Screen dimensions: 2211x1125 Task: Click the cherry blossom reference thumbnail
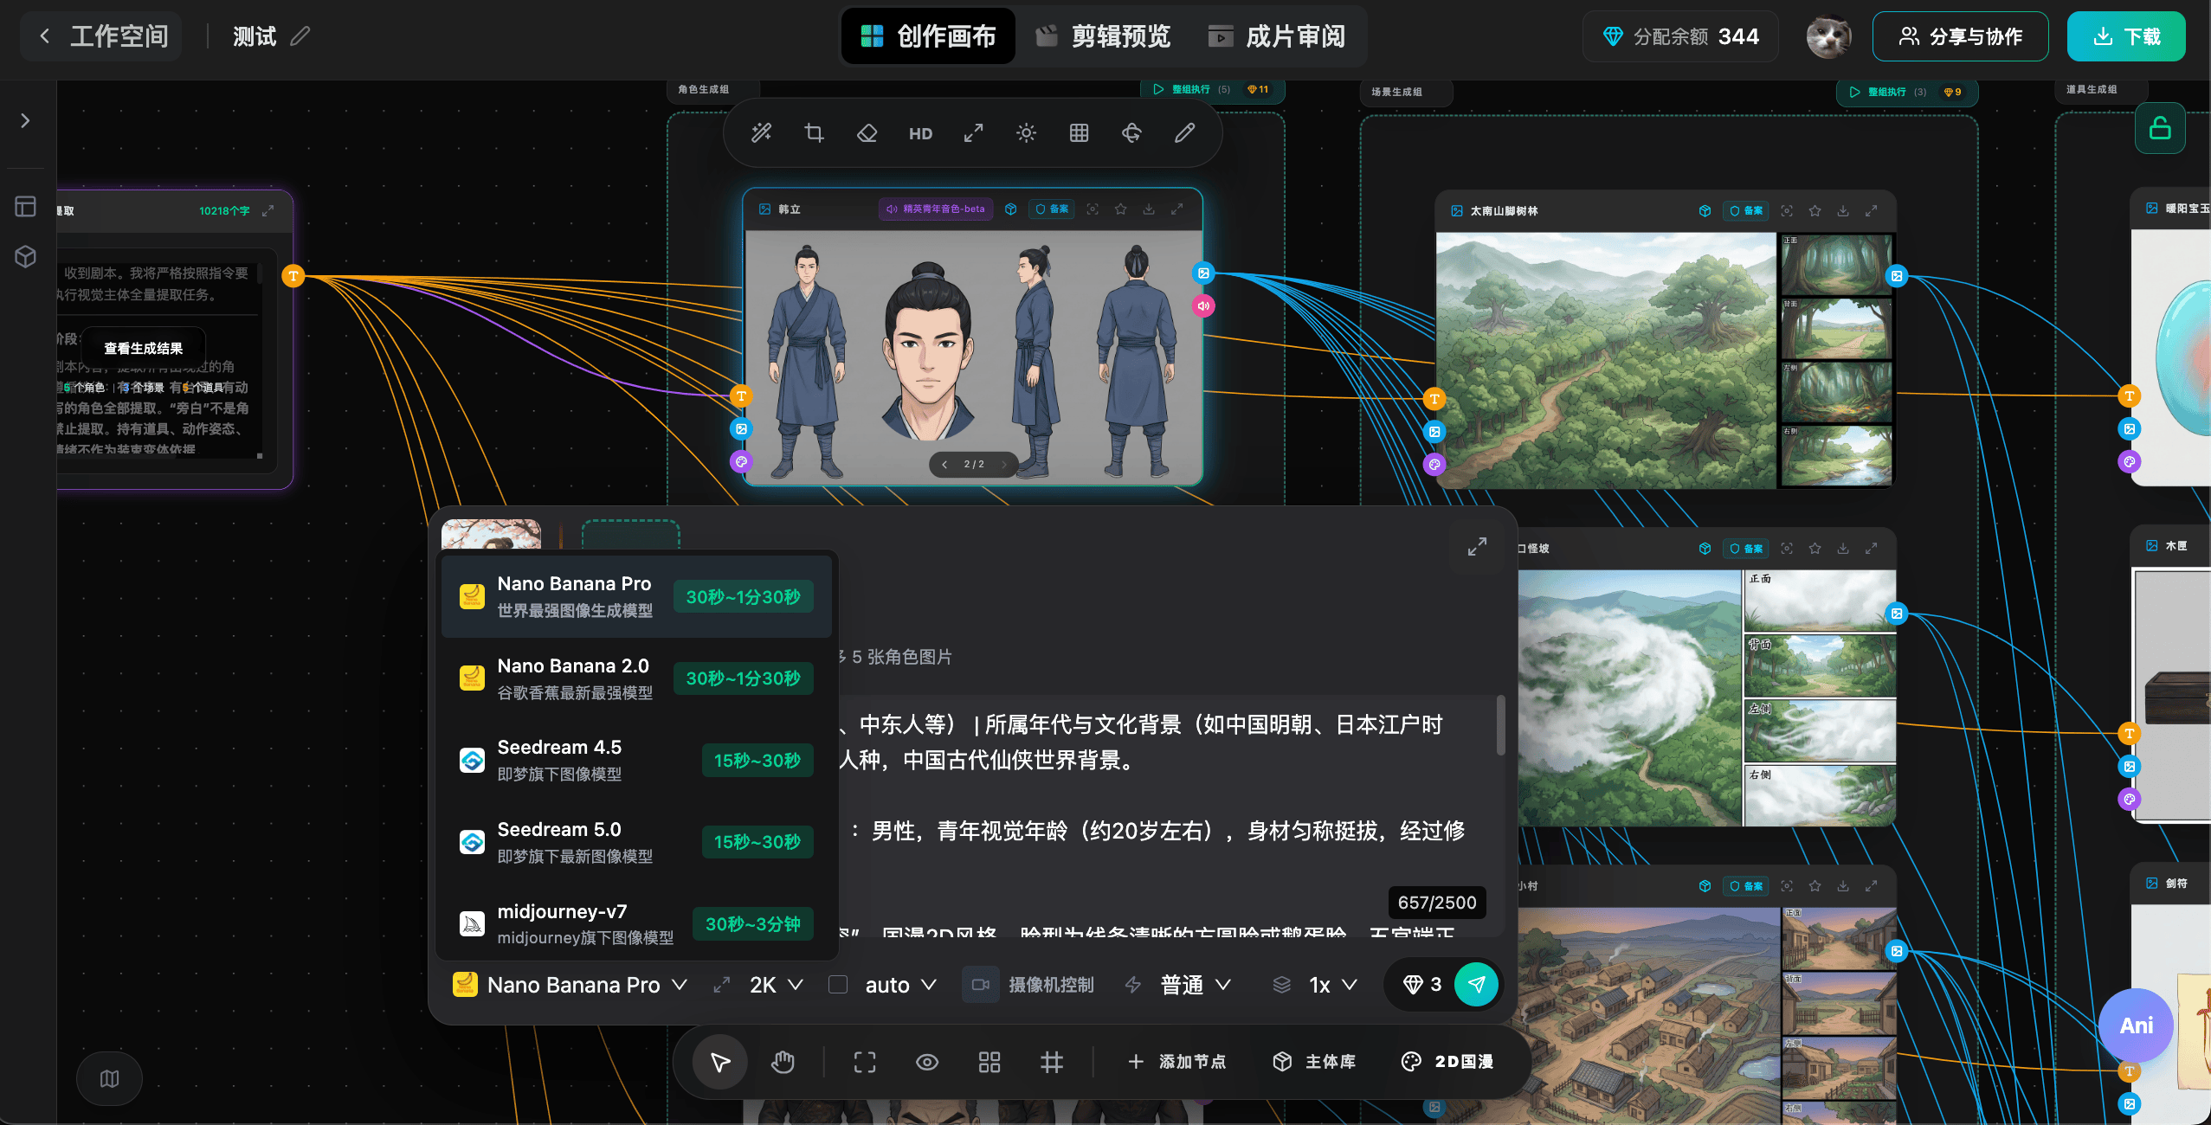click(x=491, y=534)
